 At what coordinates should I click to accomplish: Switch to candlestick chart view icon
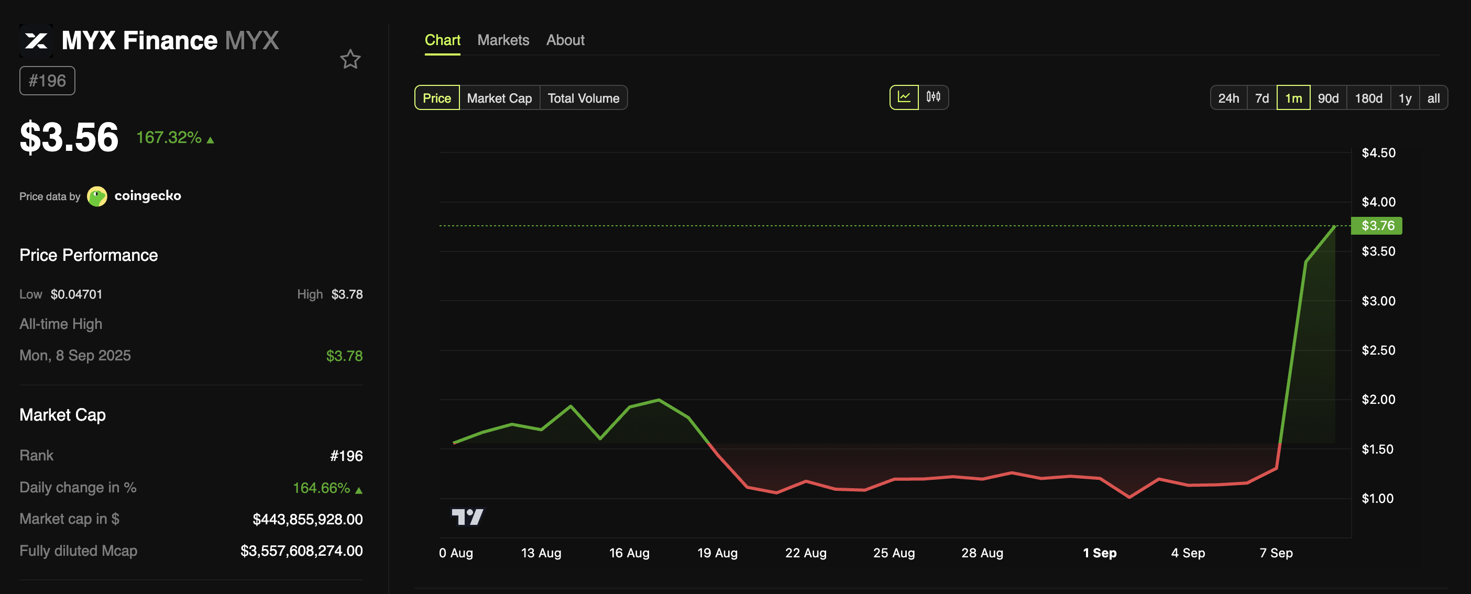tap(933, 97)
